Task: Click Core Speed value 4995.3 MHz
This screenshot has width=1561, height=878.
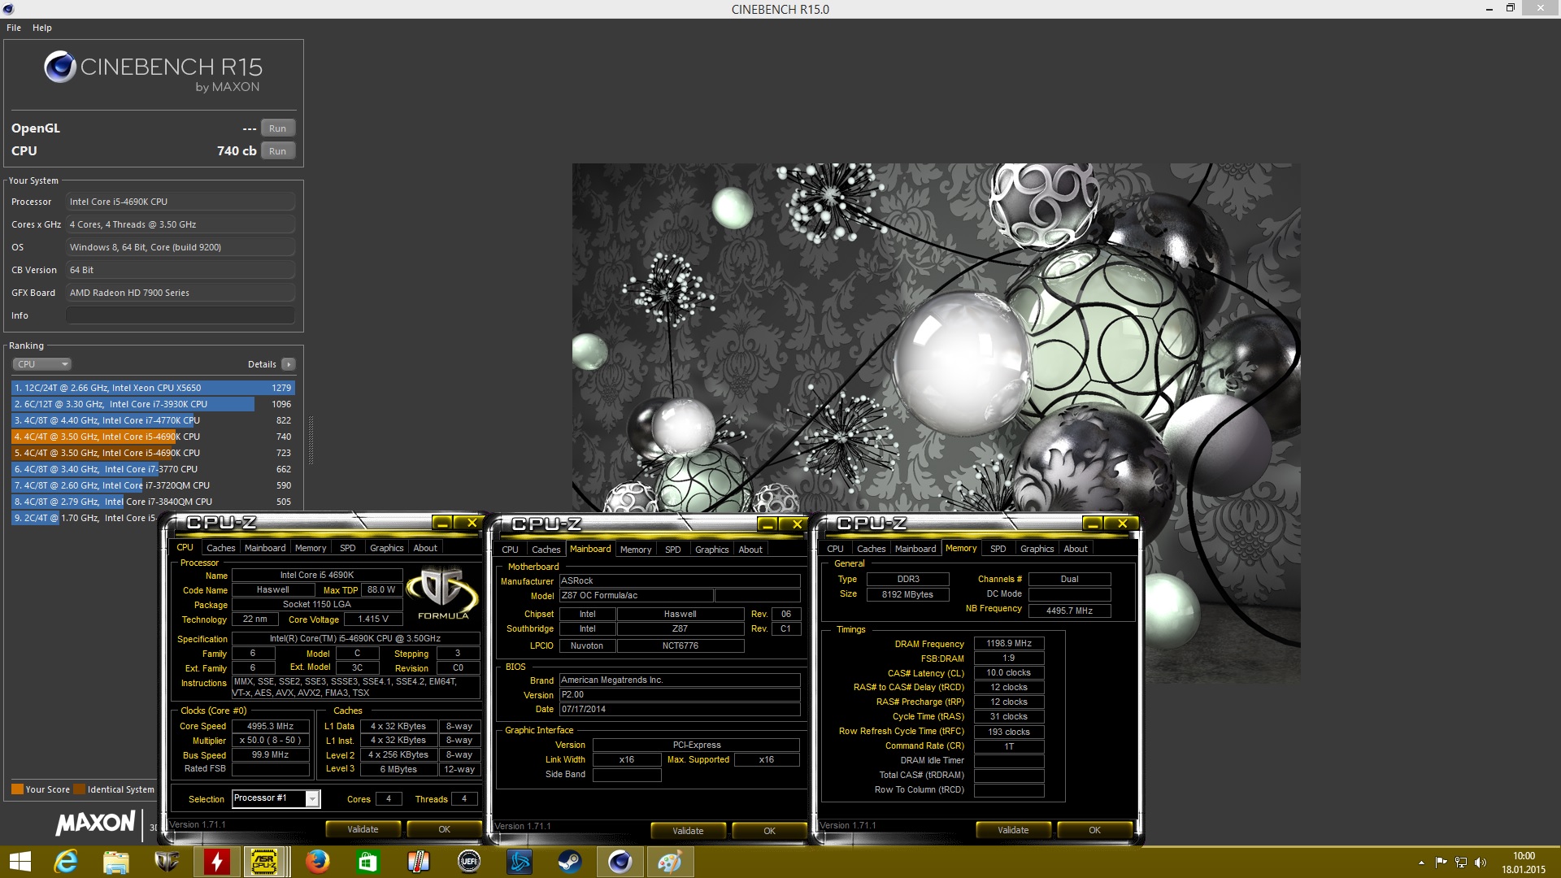Action: [x=271, y=726]
